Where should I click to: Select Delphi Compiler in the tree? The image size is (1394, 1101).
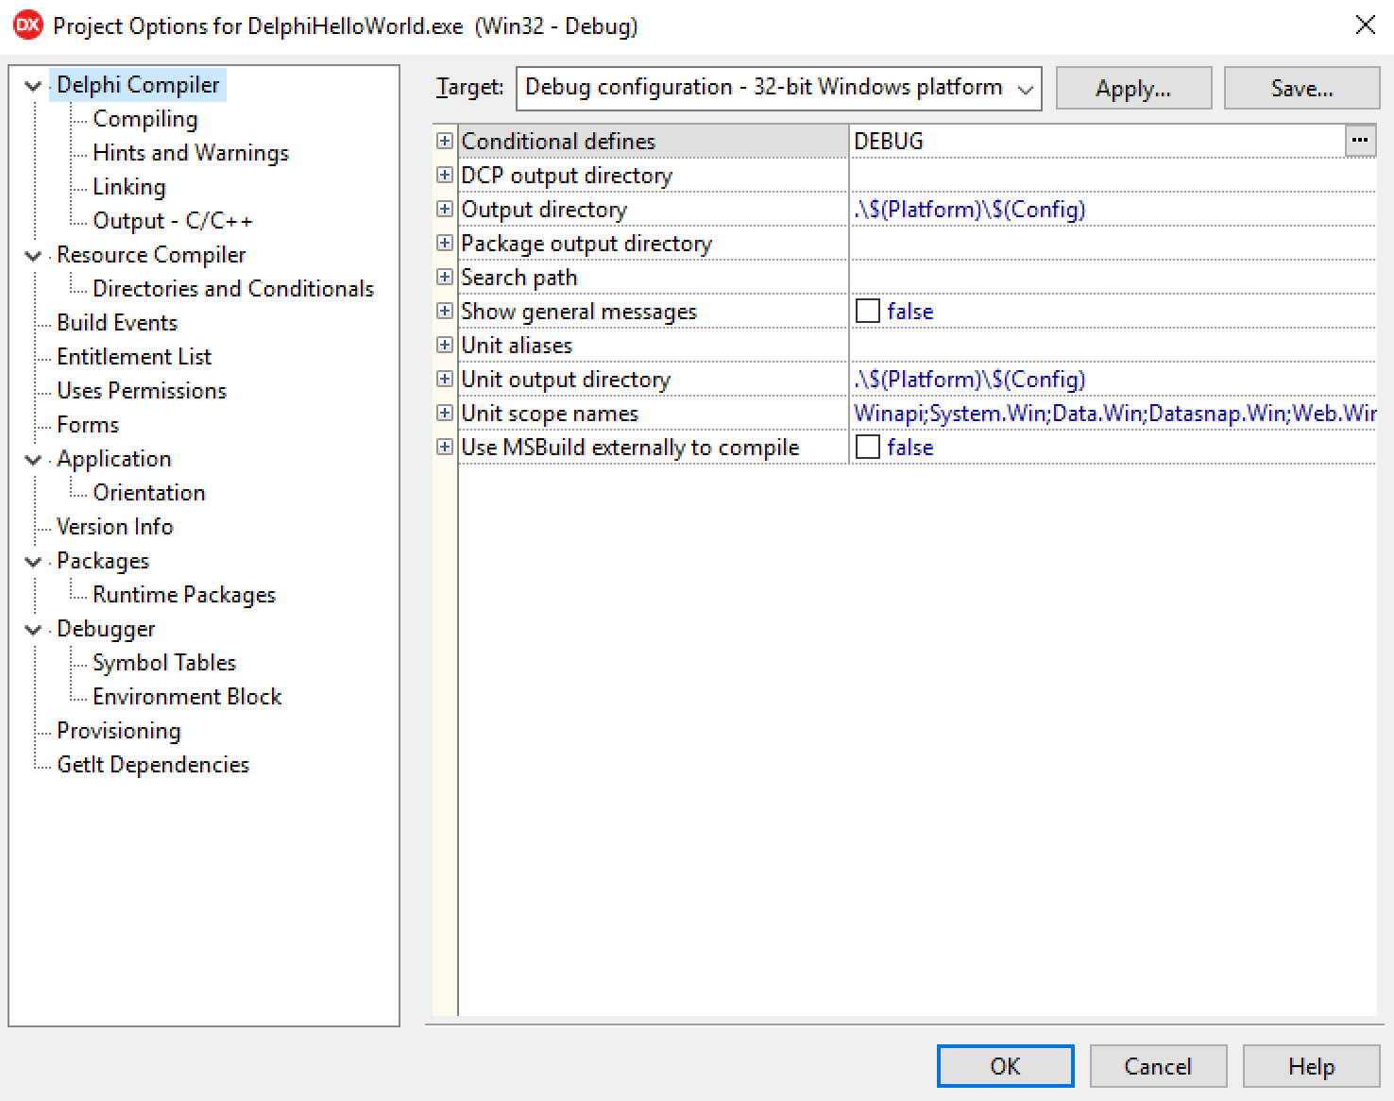click(x=138, y=85)
